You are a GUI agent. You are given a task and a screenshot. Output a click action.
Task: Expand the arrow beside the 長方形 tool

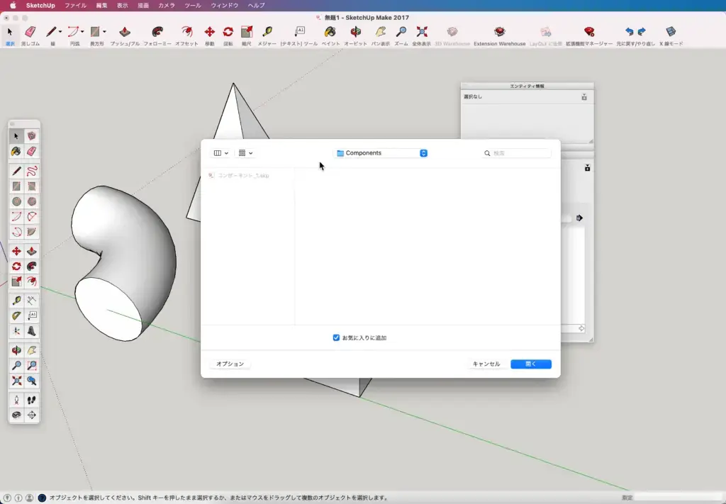point(104,31)
